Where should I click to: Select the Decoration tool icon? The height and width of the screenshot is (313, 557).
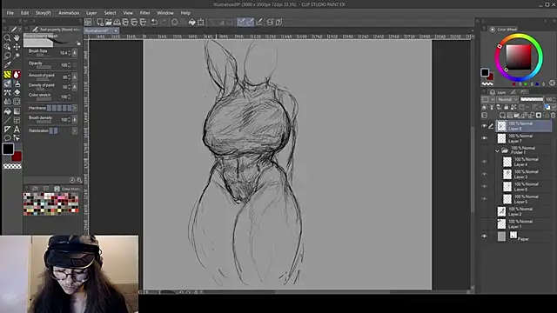pyautogui.click(x=7, y=93)
